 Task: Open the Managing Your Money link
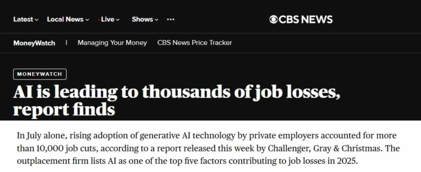[x=112, y=43]
